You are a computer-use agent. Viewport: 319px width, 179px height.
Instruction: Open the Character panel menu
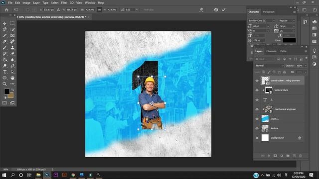[x=295, y=12]
